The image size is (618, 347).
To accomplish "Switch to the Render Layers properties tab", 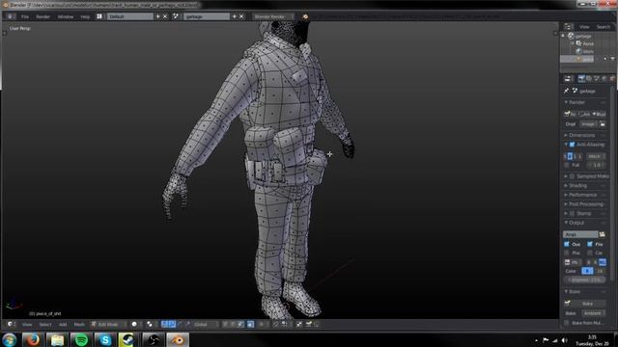I will (x=589, y=79).
